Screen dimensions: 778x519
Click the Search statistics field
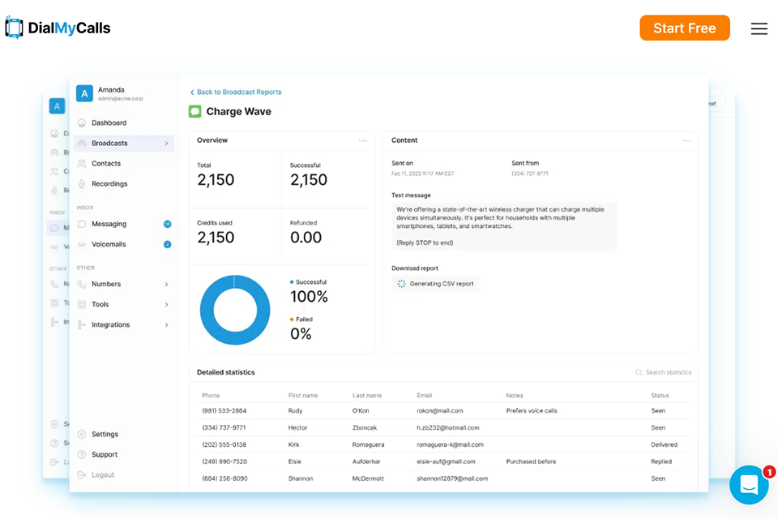pos(664,372)
